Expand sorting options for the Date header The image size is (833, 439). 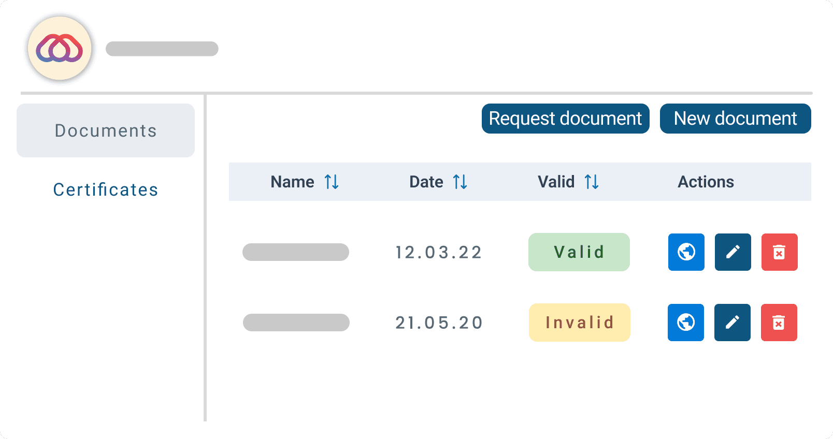(x=461, y=182)
